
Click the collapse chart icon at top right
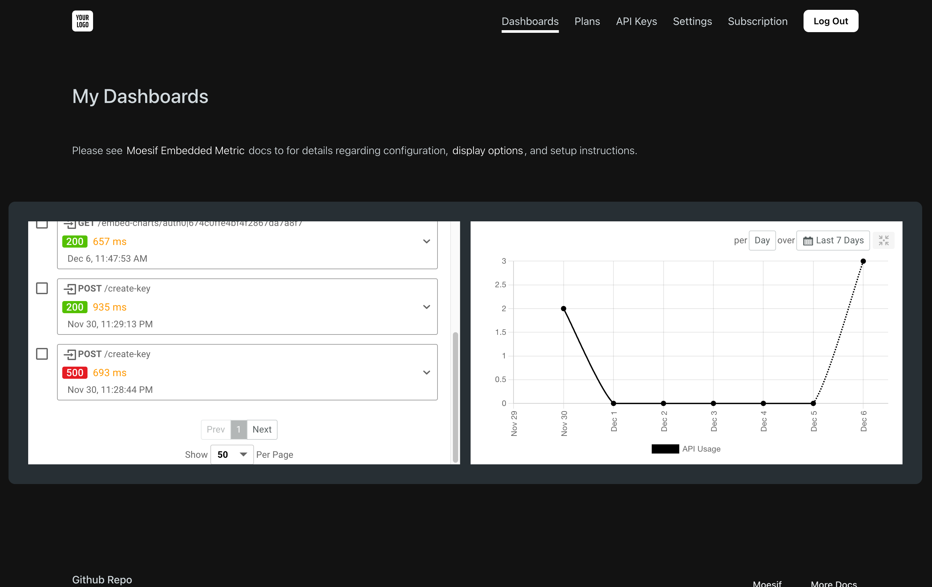(x=883, y=240)
